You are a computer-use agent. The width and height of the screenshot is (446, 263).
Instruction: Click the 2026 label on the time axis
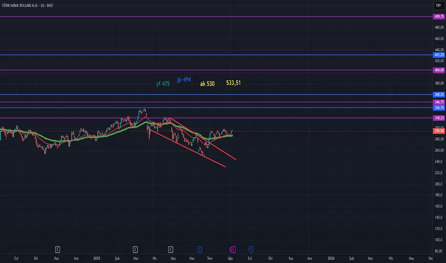click(331, 258)
